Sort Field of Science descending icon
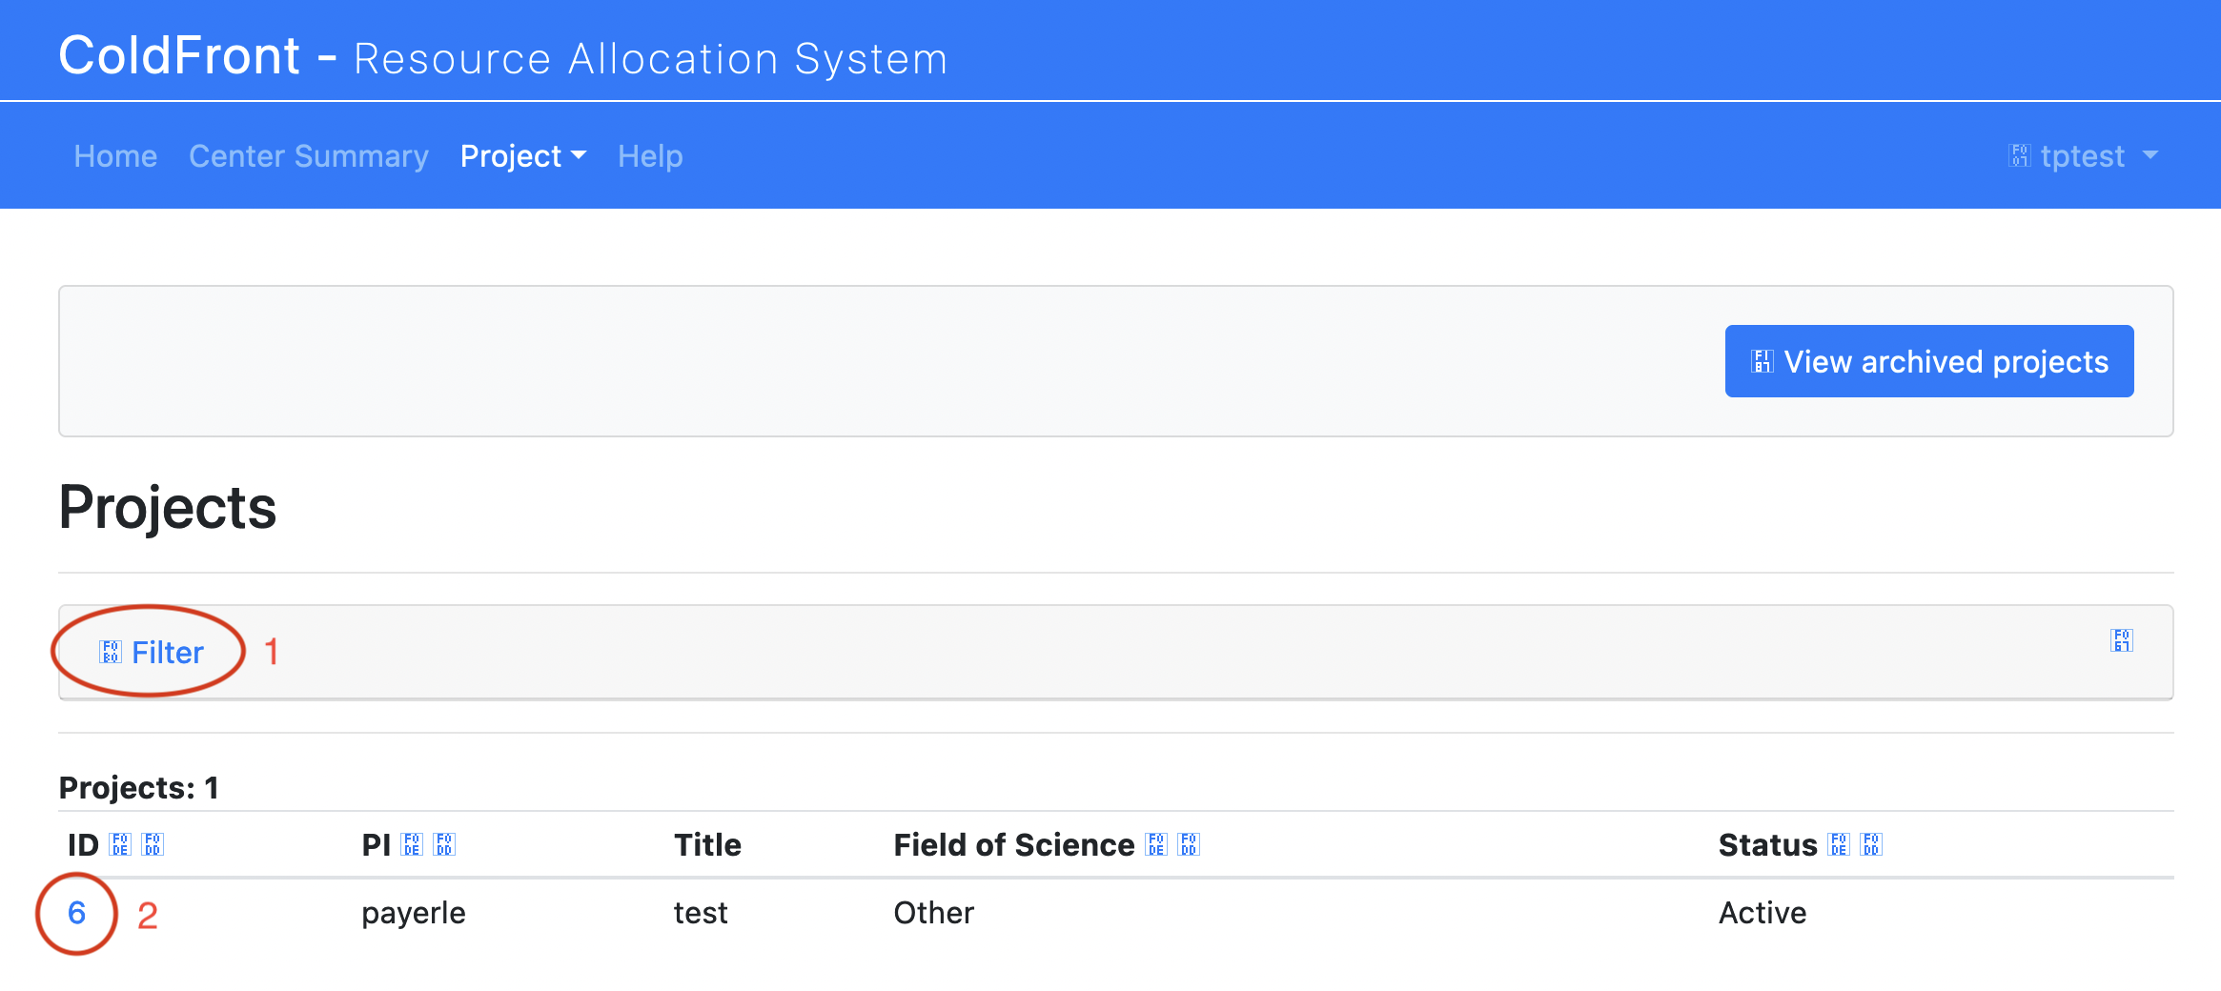 click(1189, 844)
